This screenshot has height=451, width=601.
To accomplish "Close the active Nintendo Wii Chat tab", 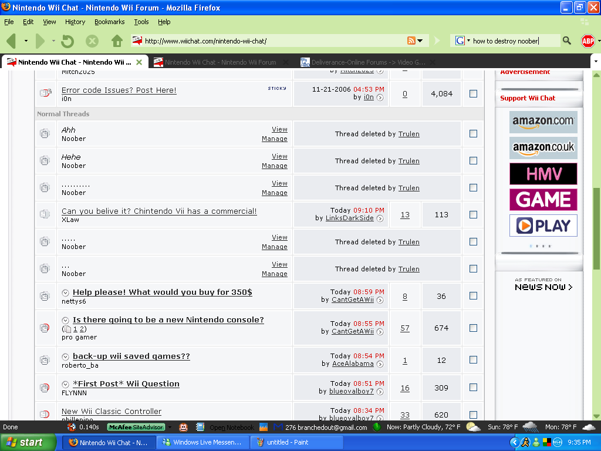I will click(139, 62).
